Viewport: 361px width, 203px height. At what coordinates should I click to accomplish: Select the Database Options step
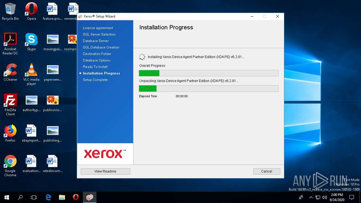97,60
